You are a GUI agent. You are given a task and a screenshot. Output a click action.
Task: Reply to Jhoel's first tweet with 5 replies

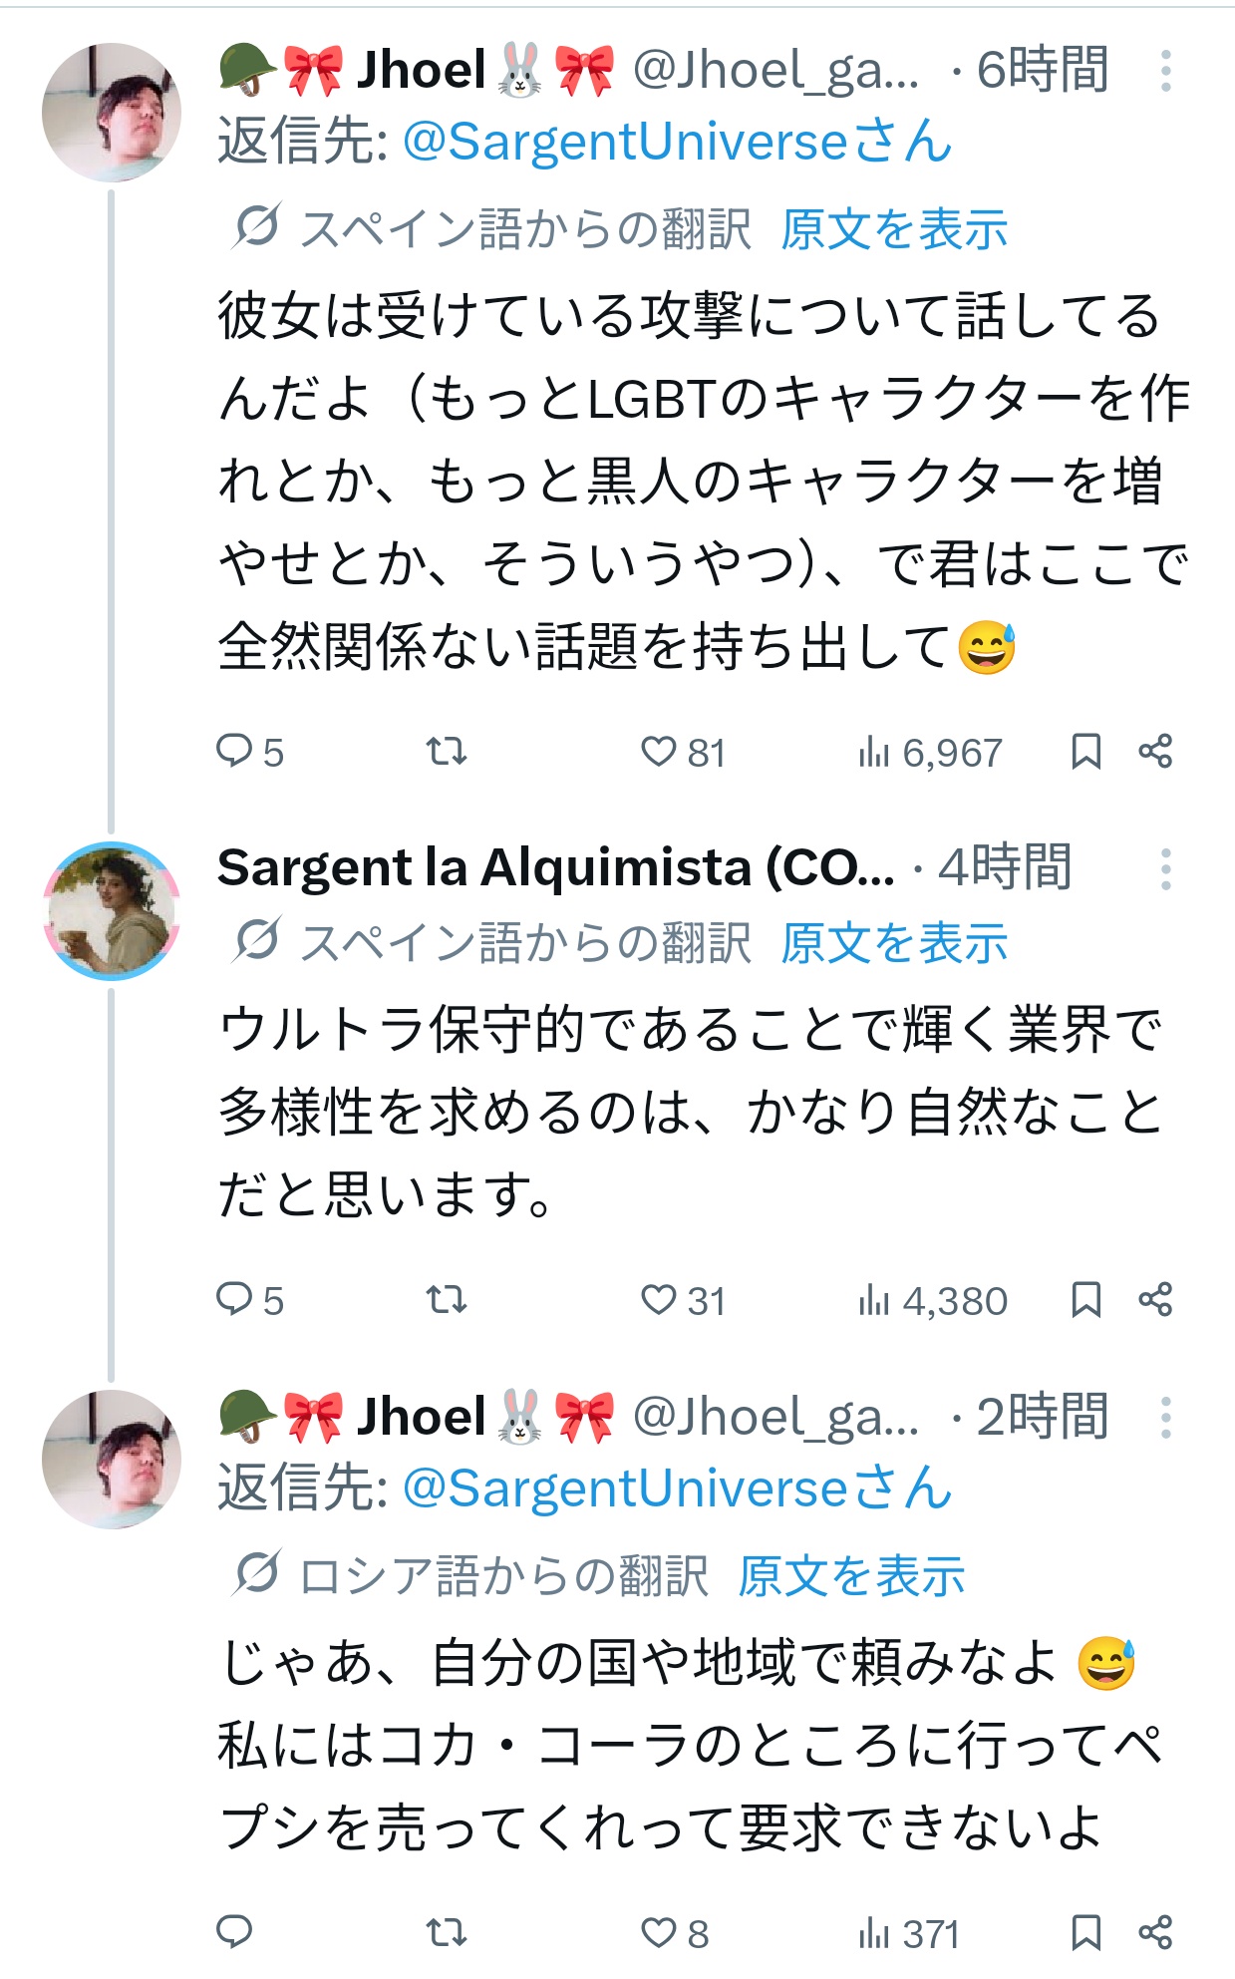pos(250,752)
